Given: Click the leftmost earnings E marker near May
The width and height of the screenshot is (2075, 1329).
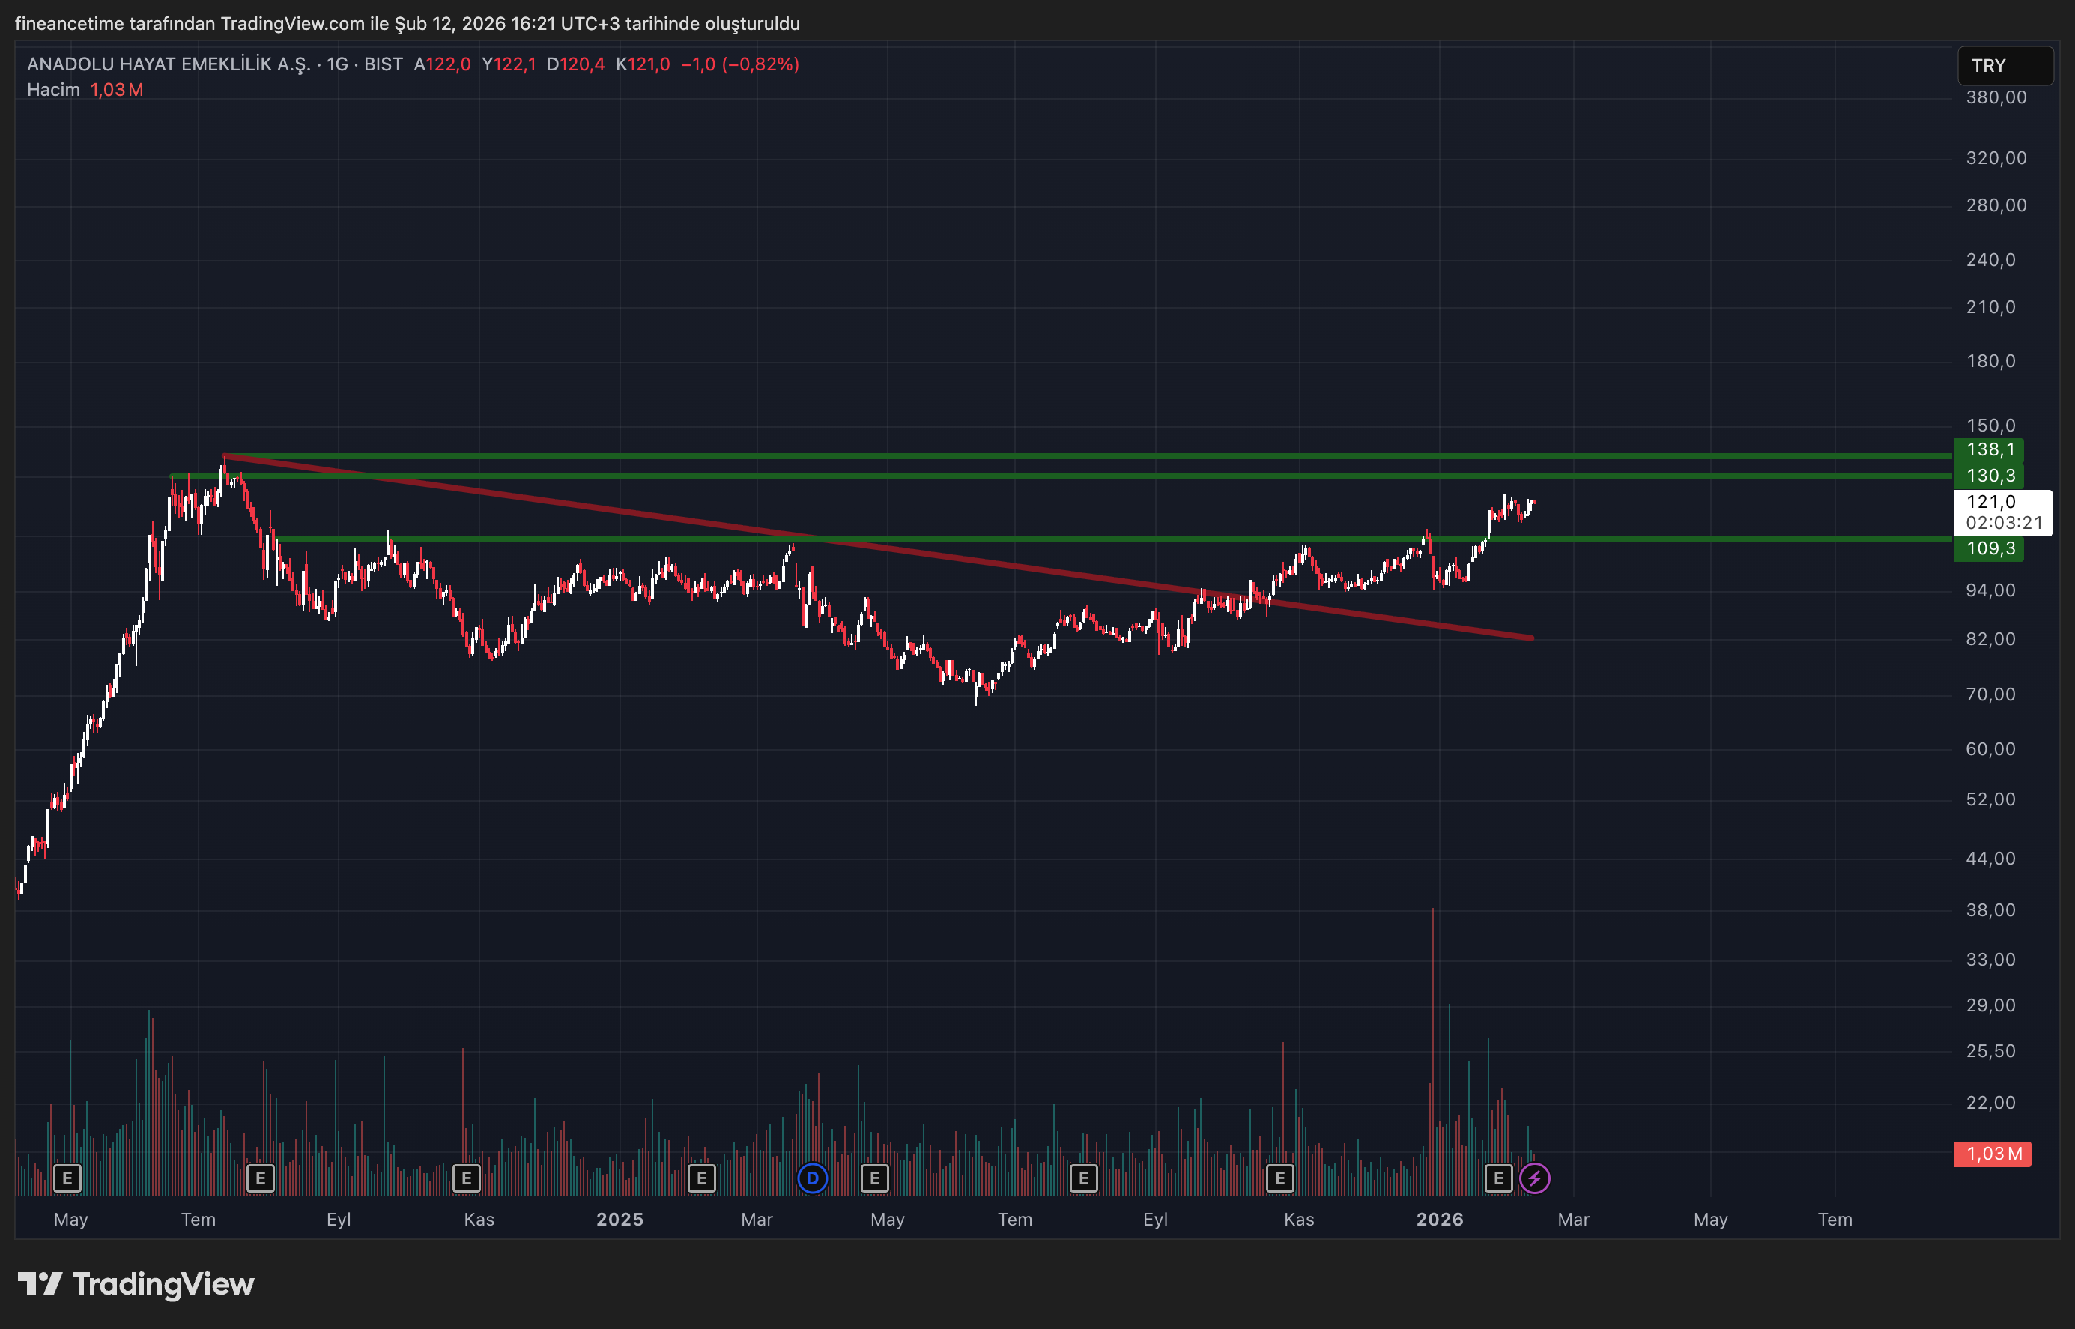Looking at the screenshot, I should click(x=67, y=1178).
